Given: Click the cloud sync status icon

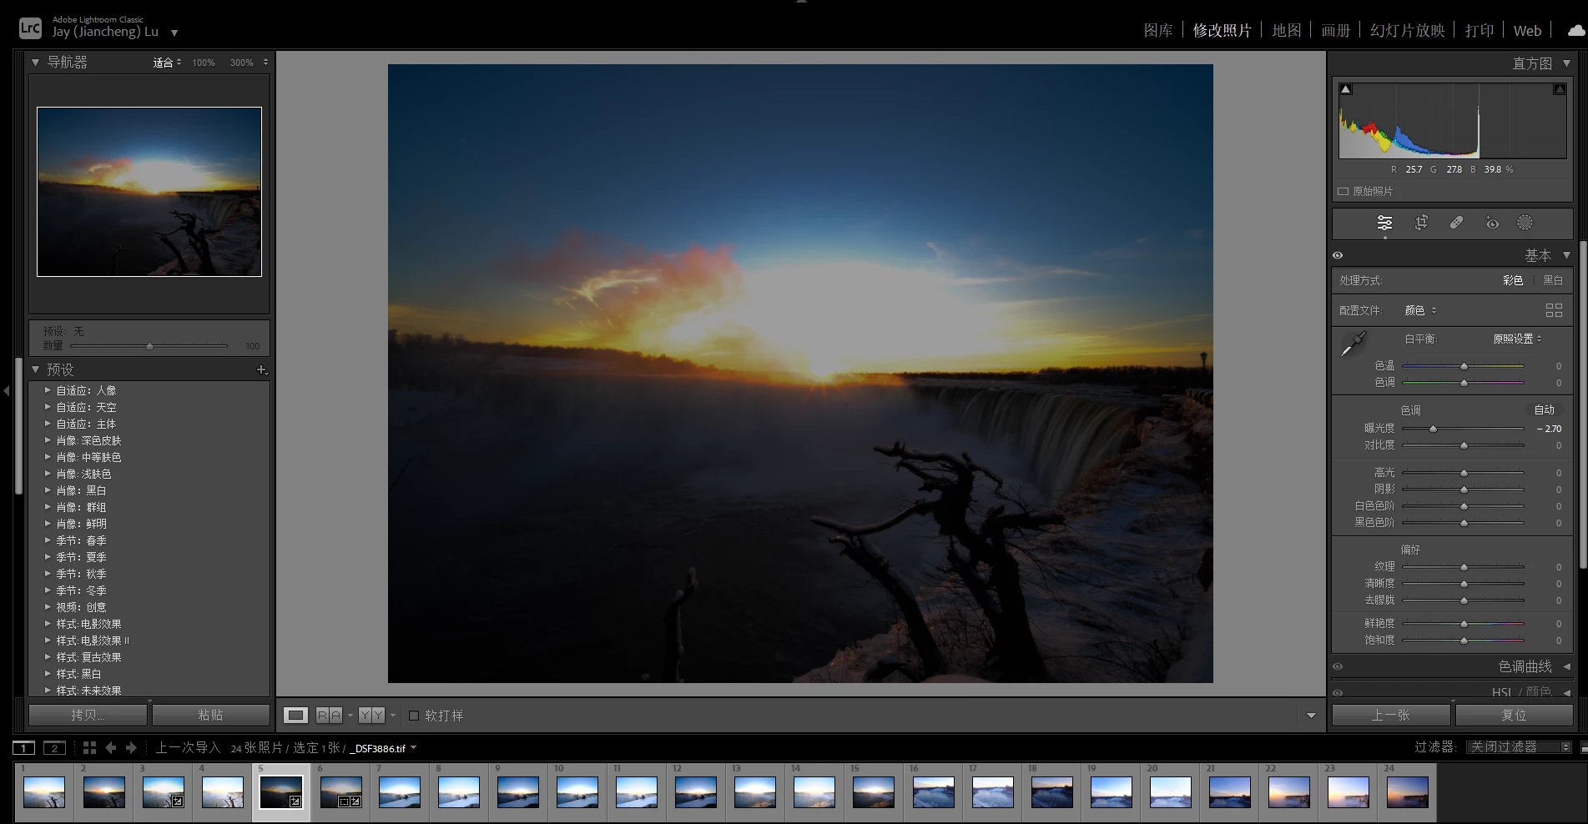Looking at the screenshot, I should coord(1576,31).
